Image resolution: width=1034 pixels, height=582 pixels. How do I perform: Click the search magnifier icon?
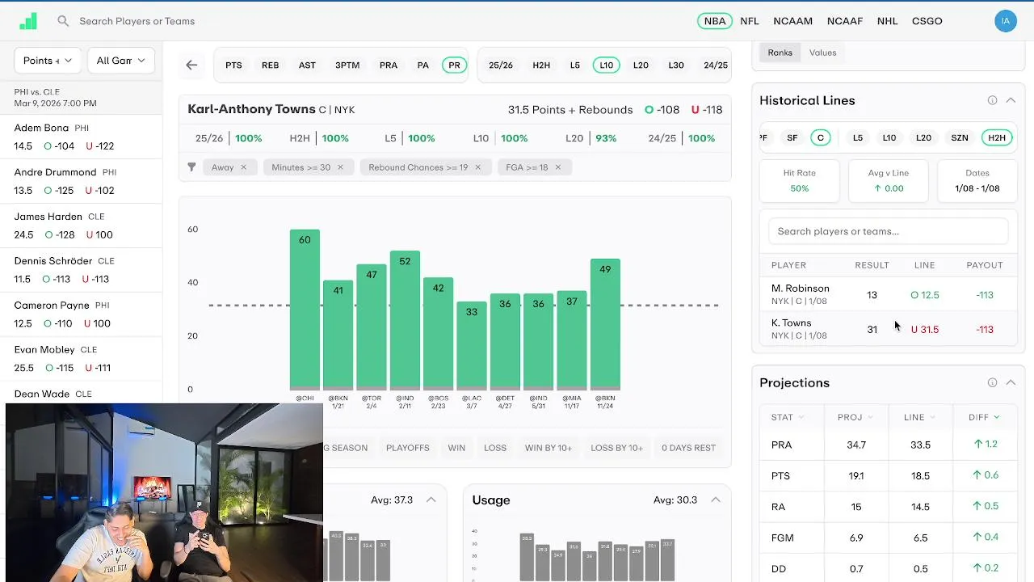63,21
